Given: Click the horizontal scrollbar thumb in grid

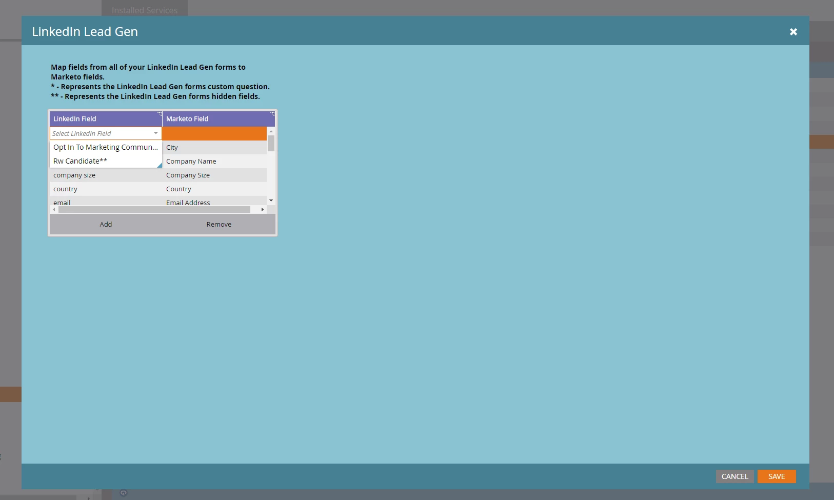Looking at the screenshot, I should (x=154, y=209).
